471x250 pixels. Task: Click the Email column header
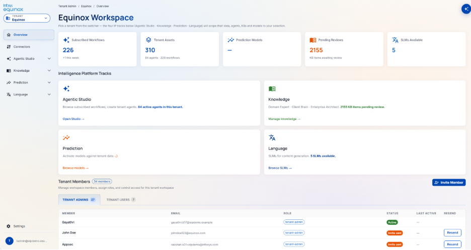[x=176, y=213]
